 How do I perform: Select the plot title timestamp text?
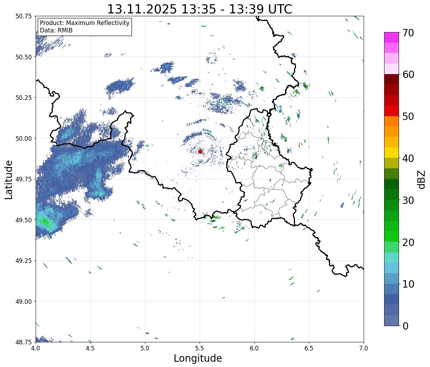click(x=200, y=9)
